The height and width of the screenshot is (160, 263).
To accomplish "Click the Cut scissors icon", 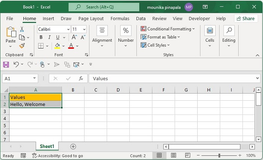I will tap(22, 29).
